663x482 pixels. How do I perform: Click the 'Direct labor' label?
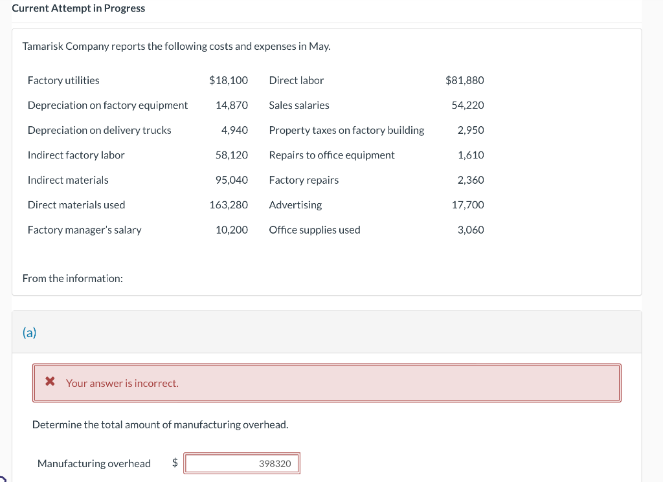pos(297,80)
